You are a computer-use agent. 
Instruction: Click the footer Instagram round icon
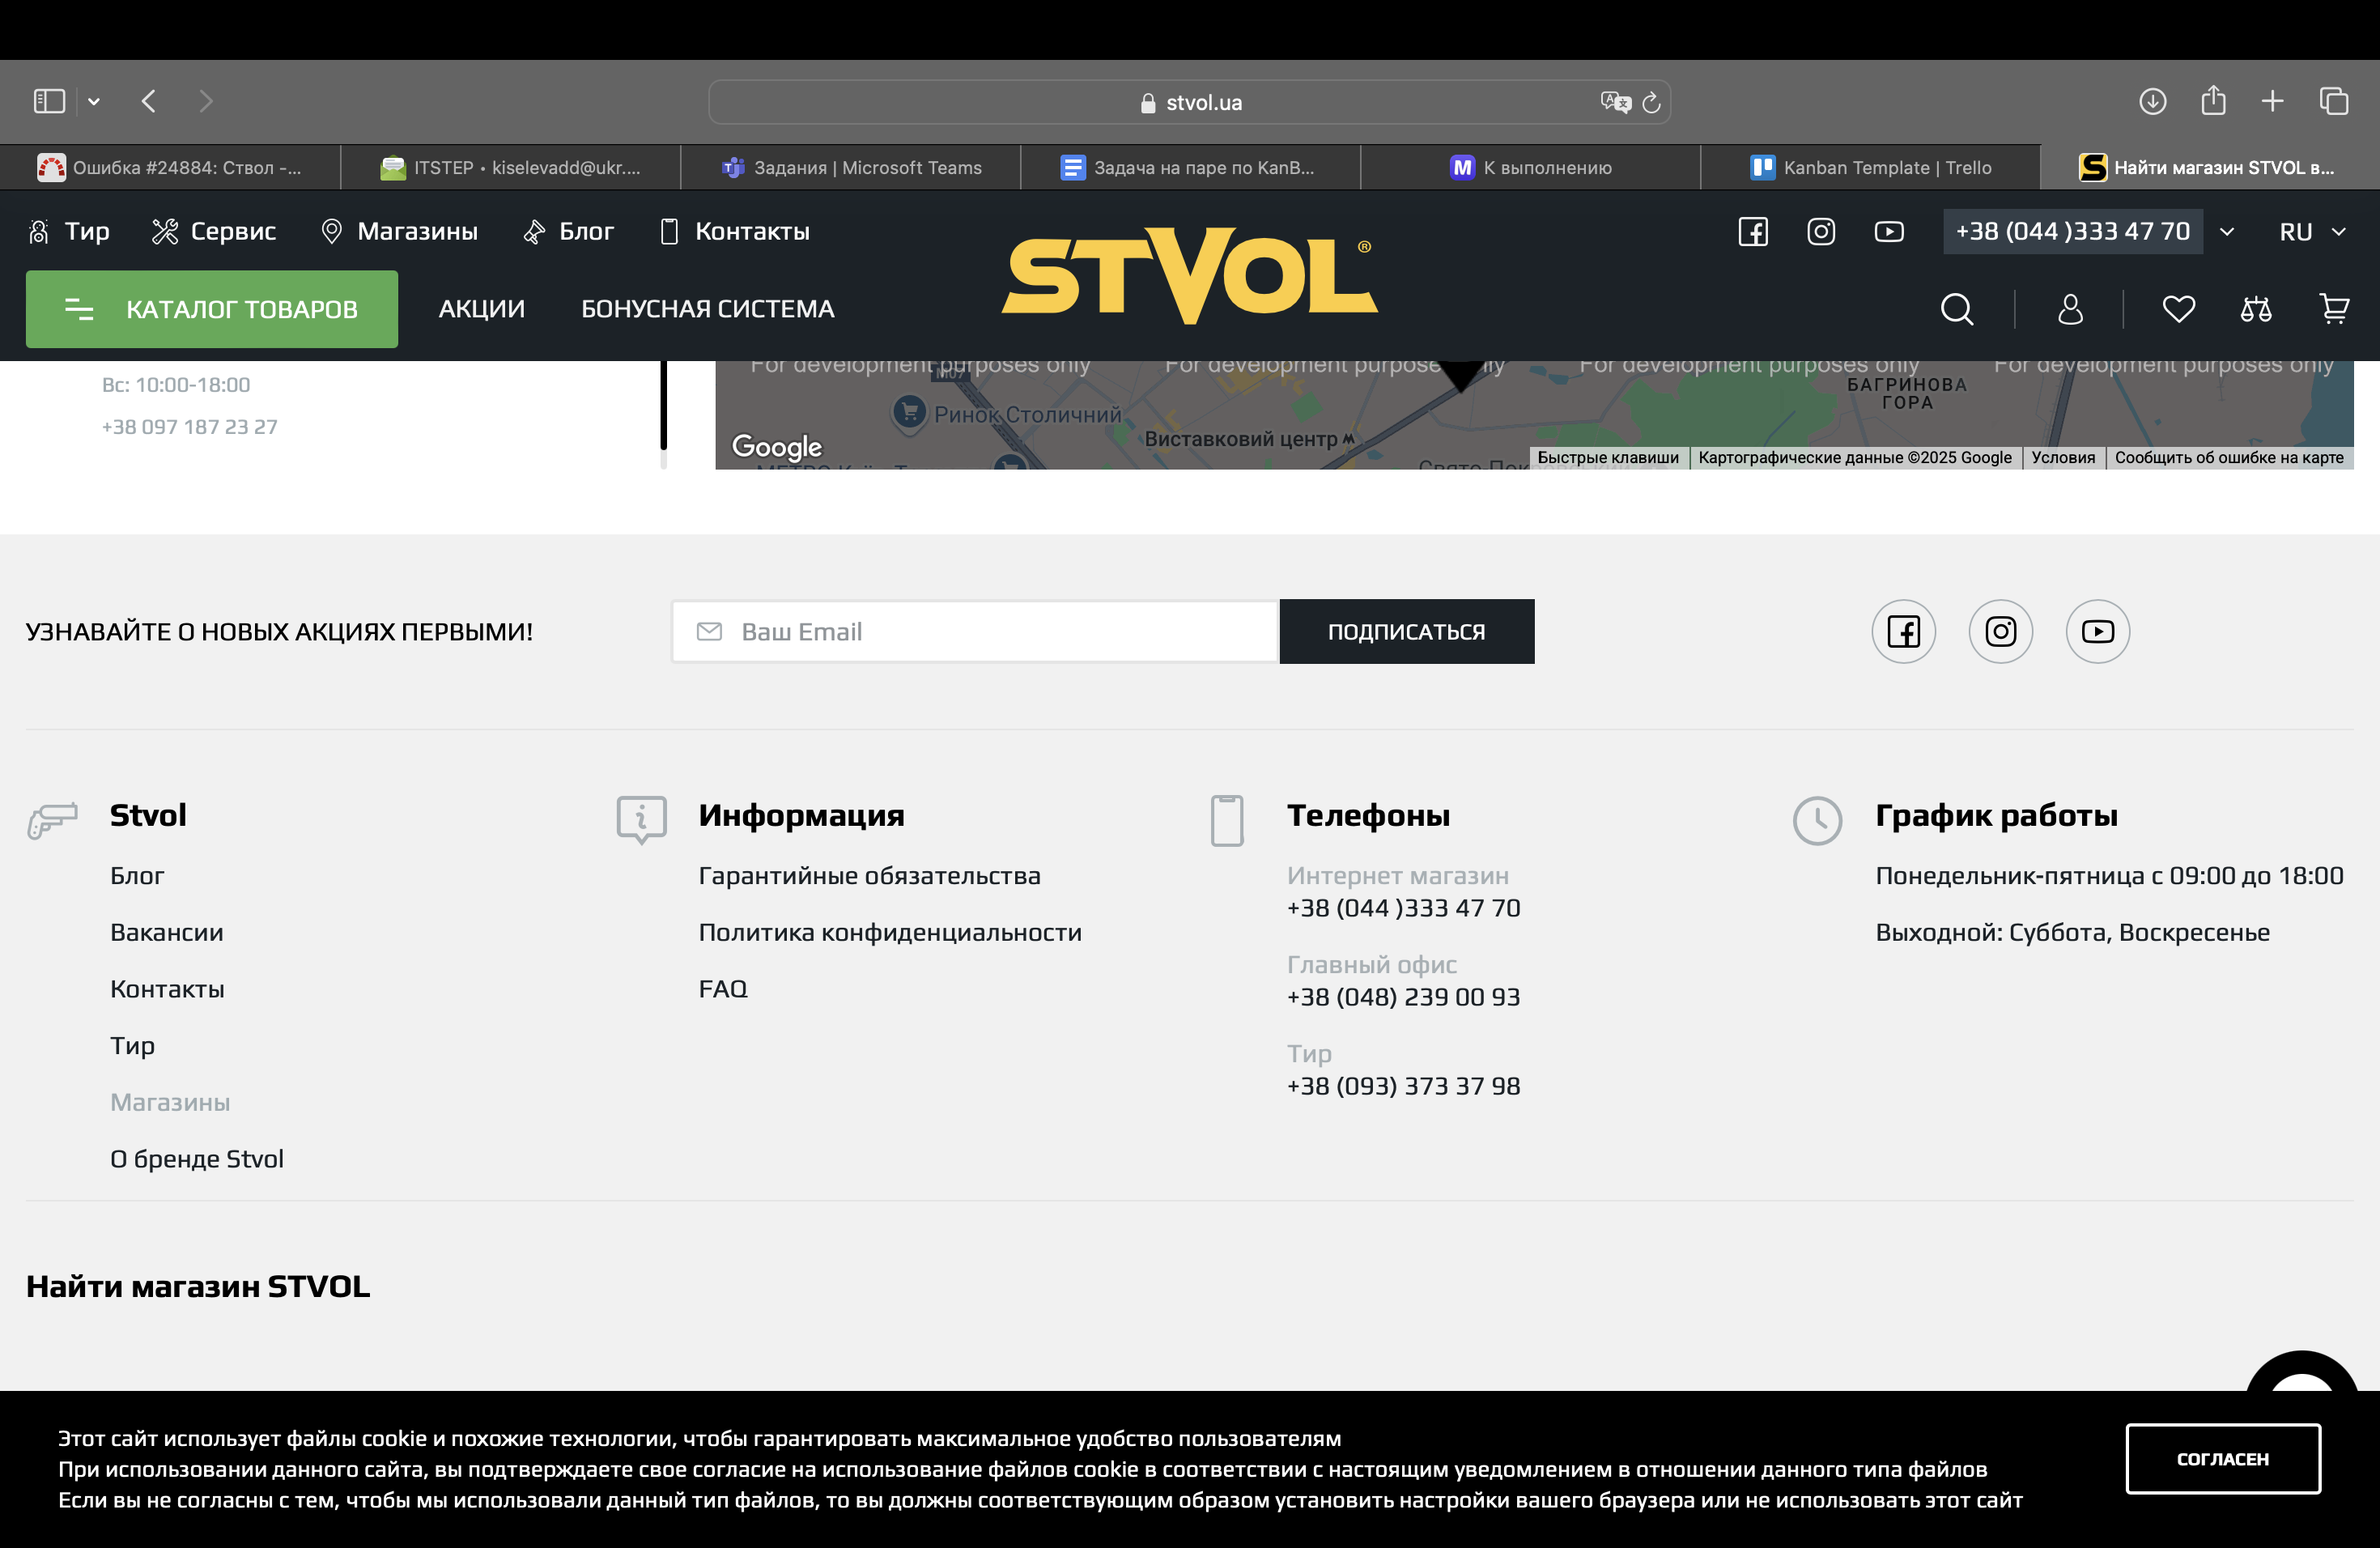[x=2000, y=631]
